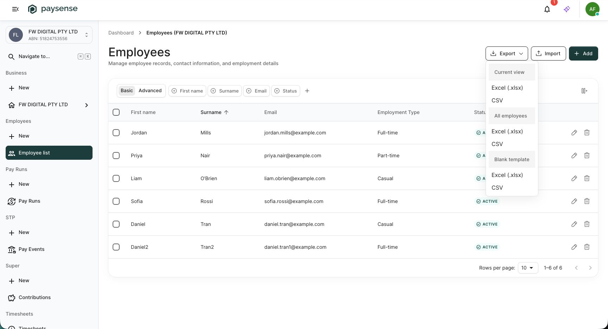Delete Daniel2 Tran2 trash icon
The width and height of the screenshot is (608, 329).
pyautogui.click(x=587, y=247)
